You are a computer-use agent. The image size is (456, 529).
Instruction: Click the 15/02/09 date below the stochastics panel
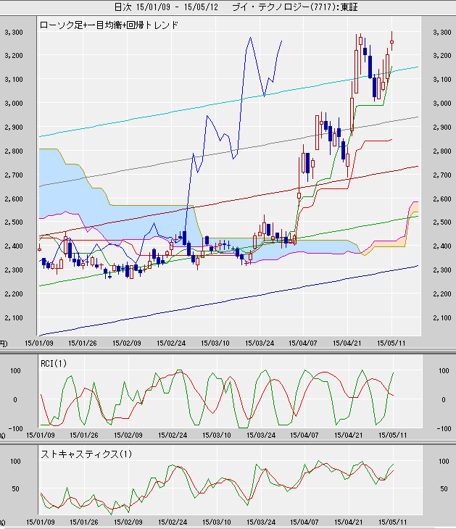128,522
